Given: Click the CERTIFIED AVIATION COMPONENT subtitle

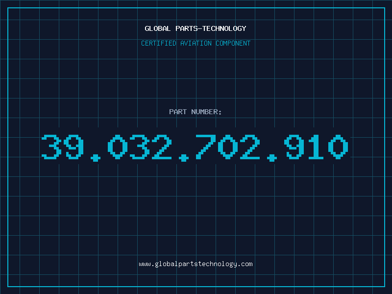Looking at the screenshot, I should pos(196,43).
